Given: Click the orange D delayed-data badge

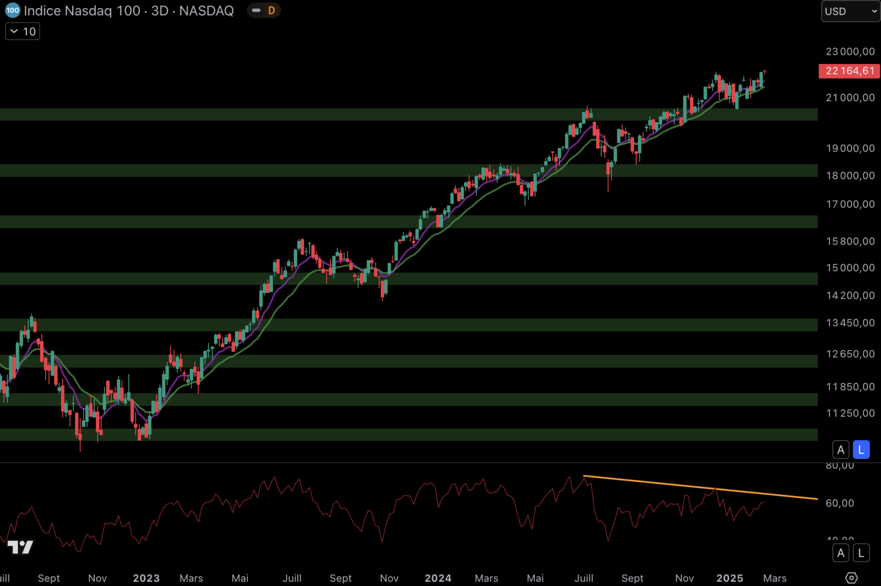Looking at the screenshot, I should (x=271, y=10).
